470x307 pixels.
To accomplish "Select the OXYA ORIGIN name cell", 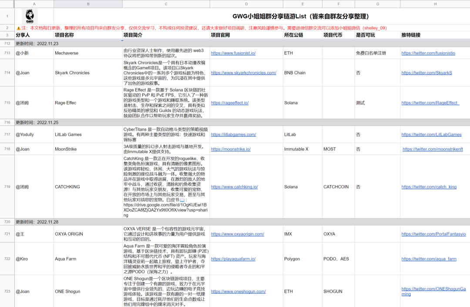I will (88, 234).
